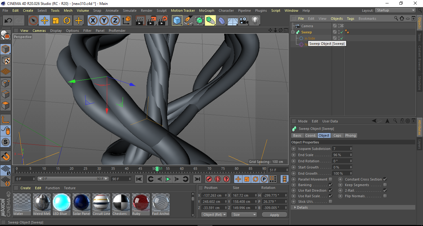Toggle Flip Normals checkbox
The height and width of the screenshot is (226, 423).
tap(385, 196)
